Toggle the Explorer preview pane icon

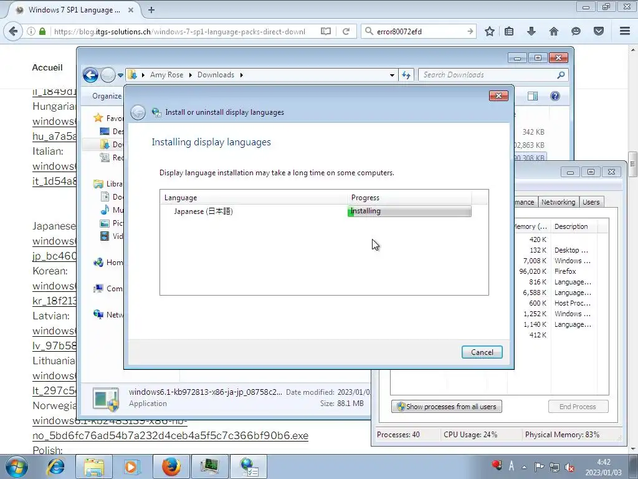click(532, 96)
